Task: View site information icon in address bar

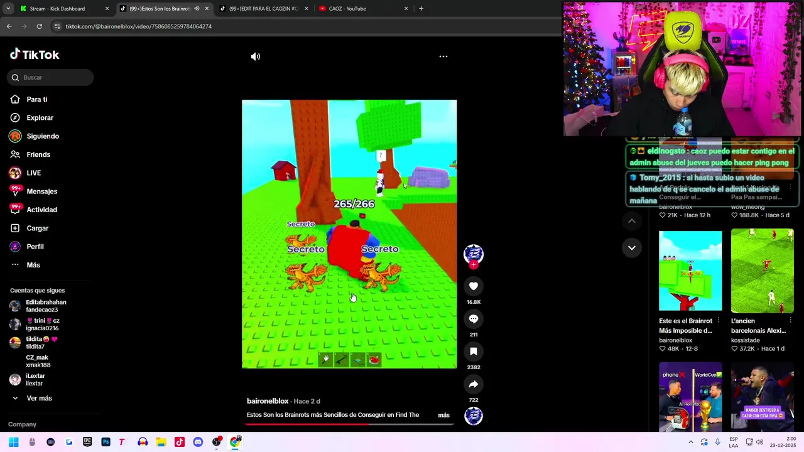Action: (57, 26)
